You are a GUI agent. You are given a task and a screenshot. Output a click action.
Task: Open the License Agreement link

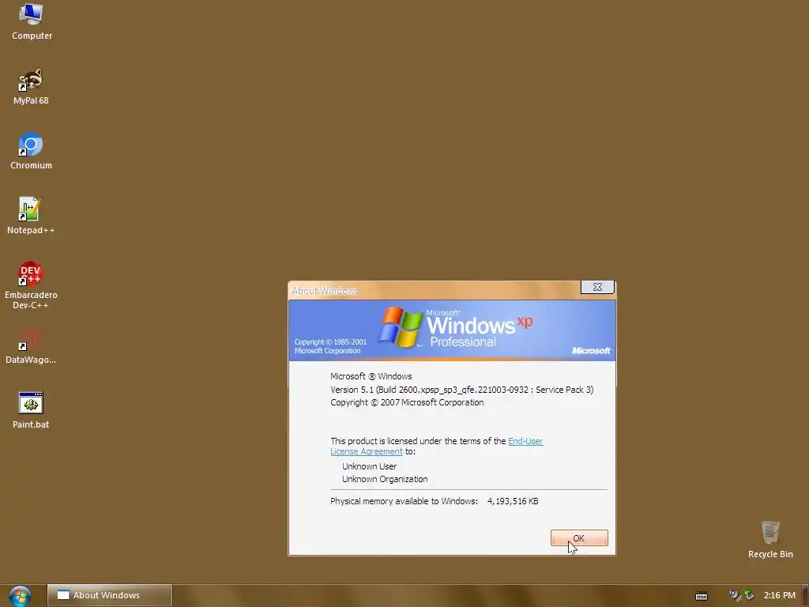pos(367,451)
